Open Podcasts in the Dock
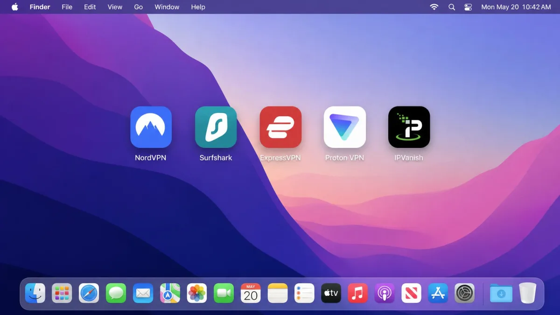 pos(385,293)
